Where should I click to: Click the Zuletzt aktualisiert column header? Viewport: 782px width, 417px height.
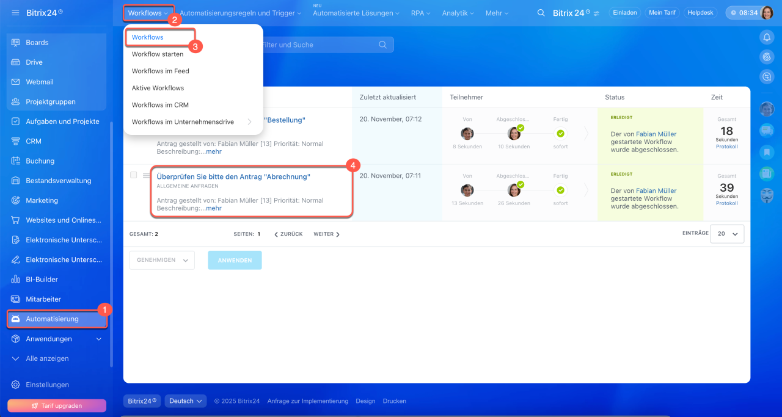pos(388,97)
